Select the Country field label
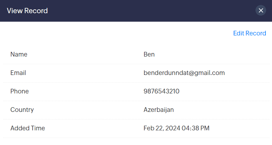 click(x=22, y=110)
